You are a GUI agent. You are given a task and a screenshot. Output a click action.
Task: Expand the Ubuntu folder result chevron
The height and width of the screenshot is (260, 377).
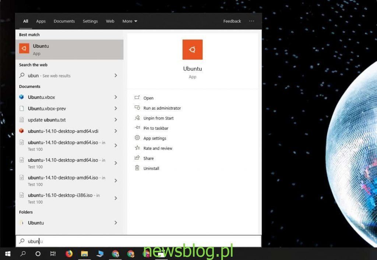[x=116, y=222]
